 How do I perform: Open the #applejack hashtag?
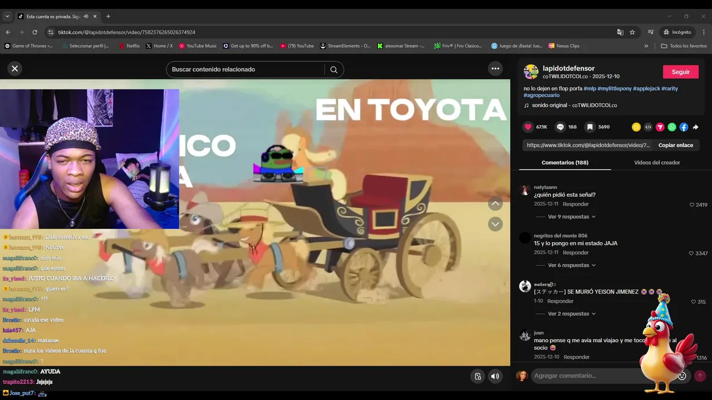tap(646, 88)
